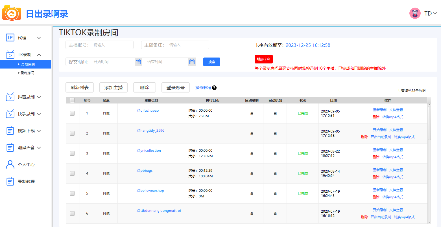Click 重新录制 for @difuzhubao
Screen dimensions: 441x227
[x=380, y=110]
